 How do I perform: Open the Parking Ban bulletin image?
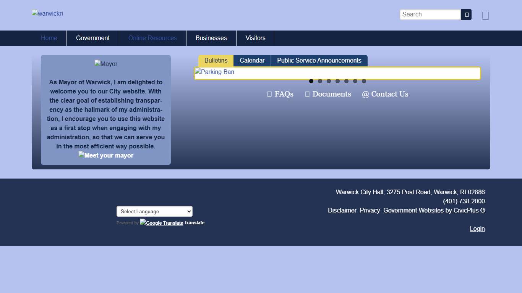(214, 72)
